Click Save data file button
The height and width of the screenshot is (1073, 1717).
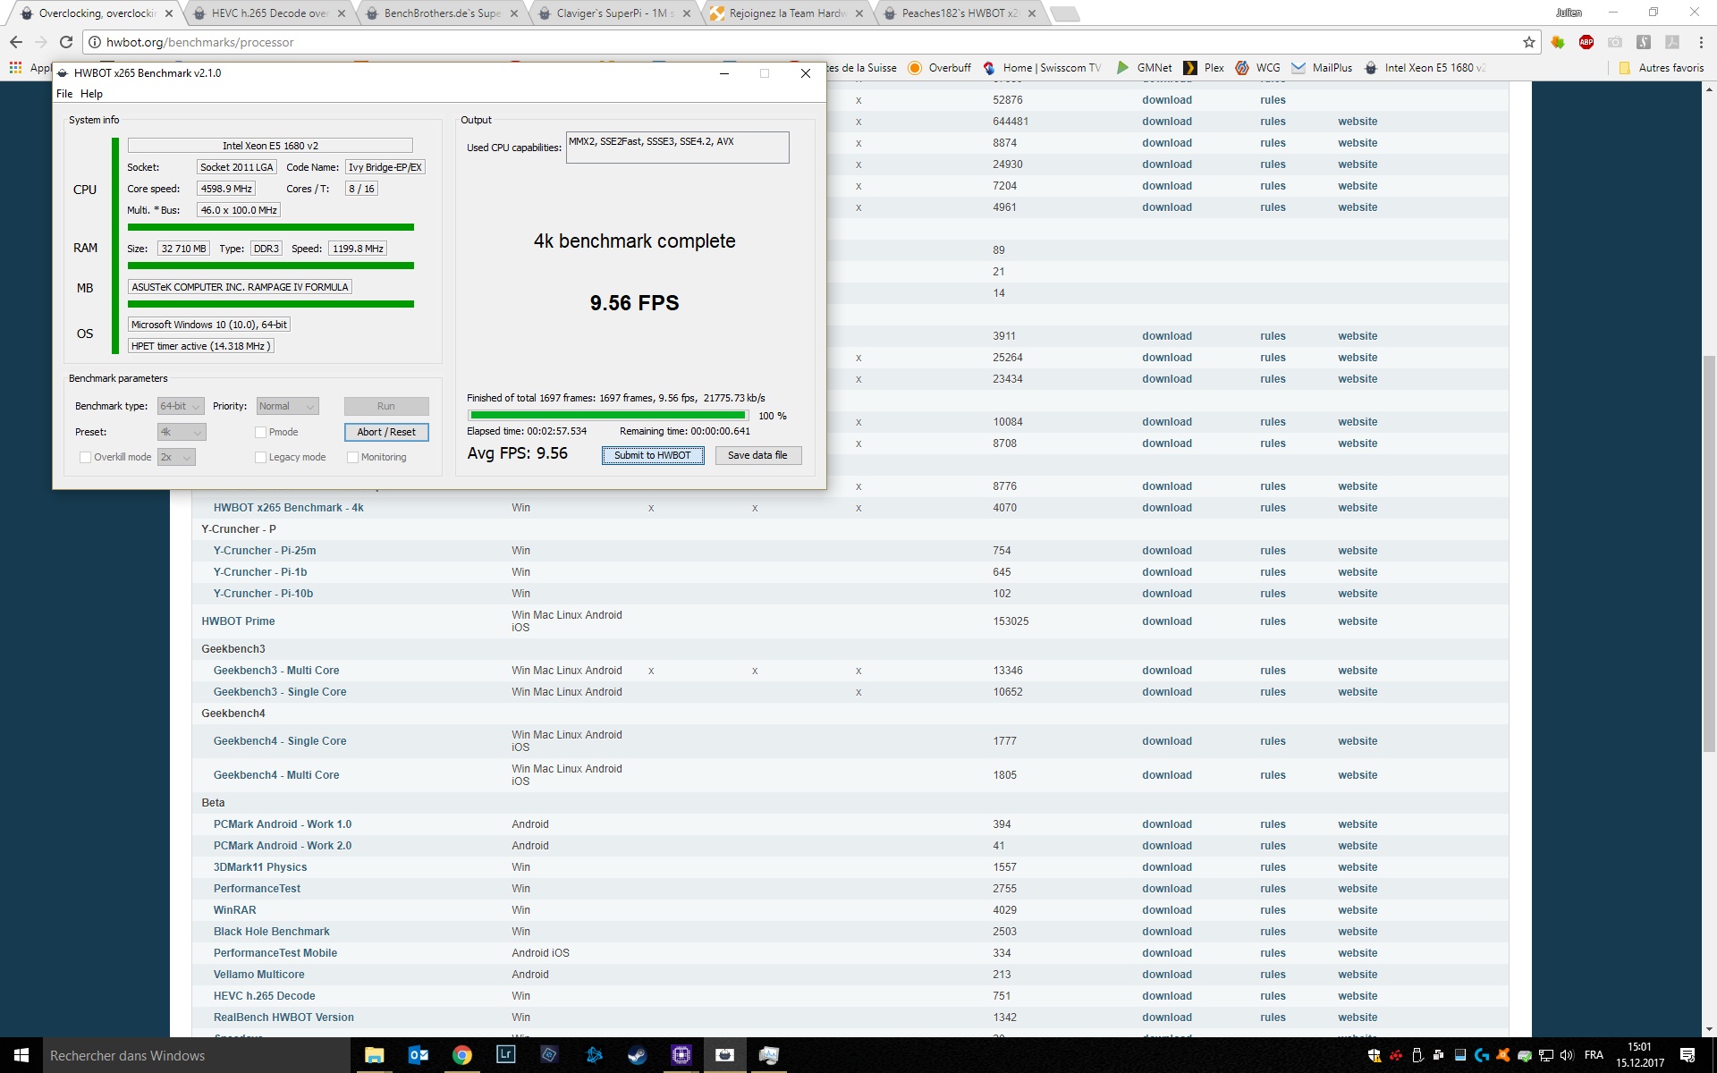757,455
